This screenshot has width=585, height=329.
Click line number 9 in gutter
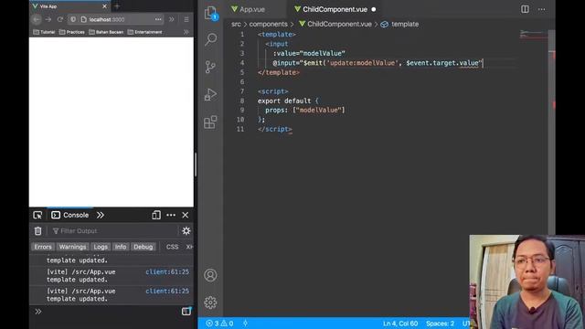tap(242, 110)
